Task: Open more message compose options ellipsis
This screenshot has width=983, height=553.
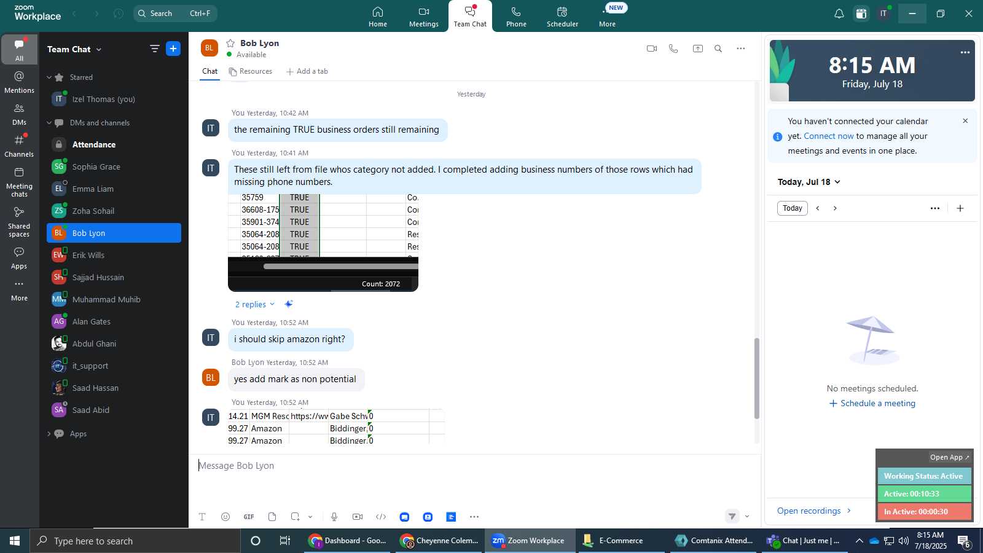Action: tap(474, 517)
